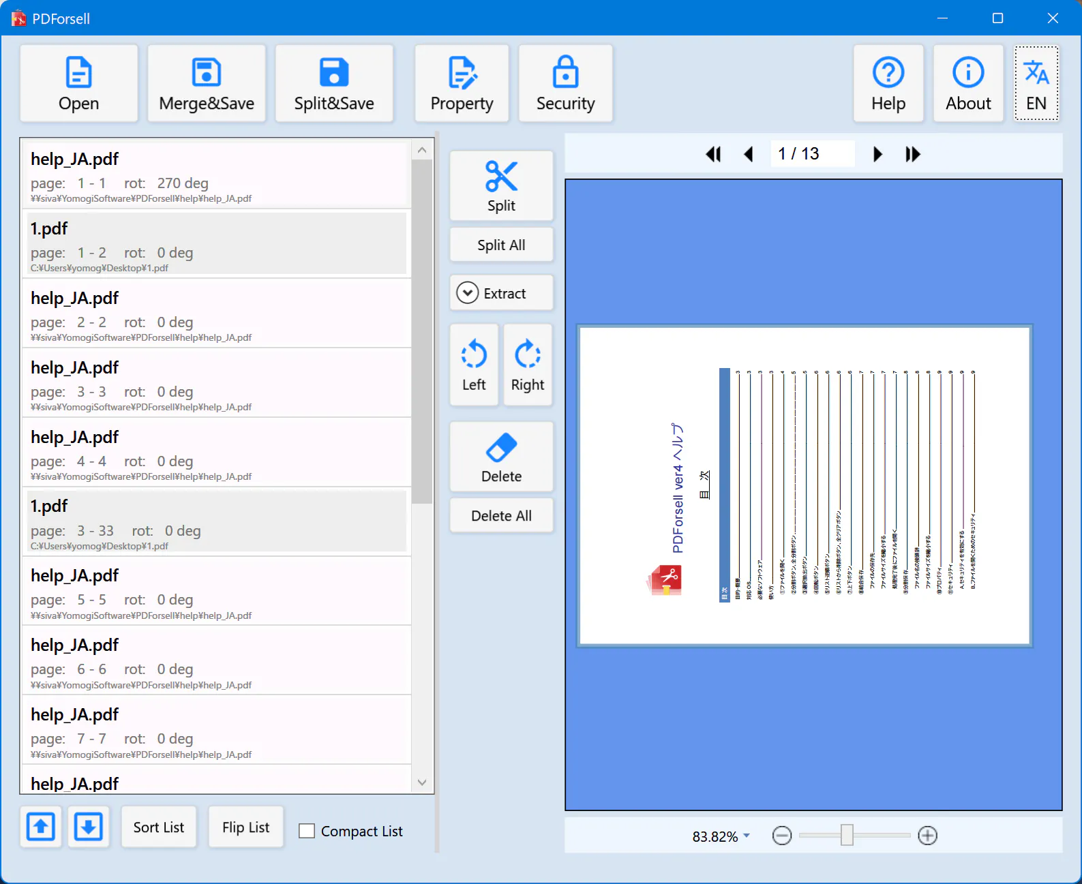Show the About information
Viewport: 1082px width, 884px height.
point(968,84)
